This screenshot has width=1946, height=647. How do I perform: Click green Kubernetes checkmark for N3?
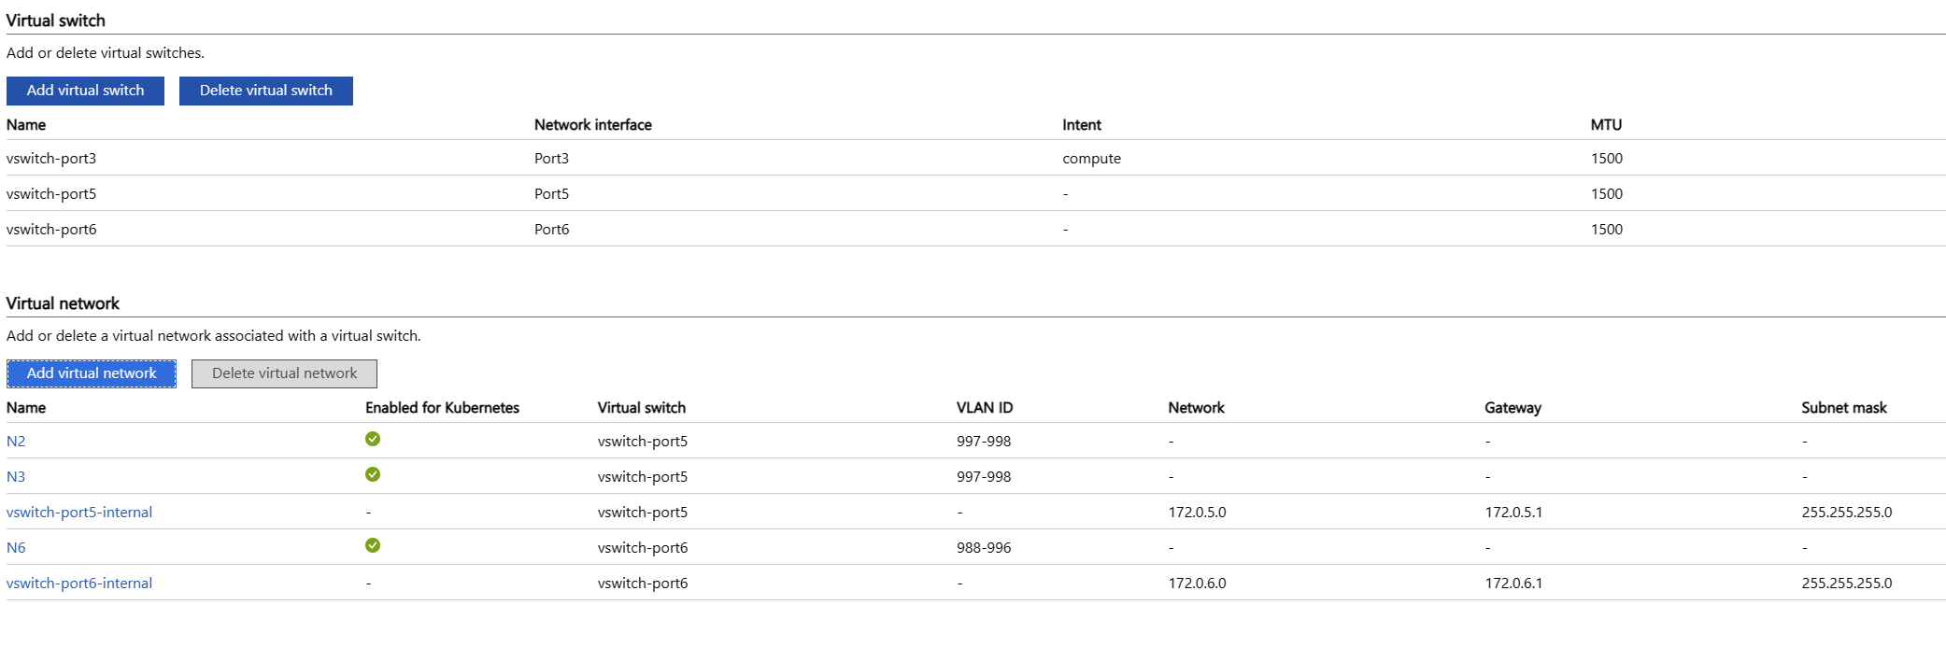point(373,474)
